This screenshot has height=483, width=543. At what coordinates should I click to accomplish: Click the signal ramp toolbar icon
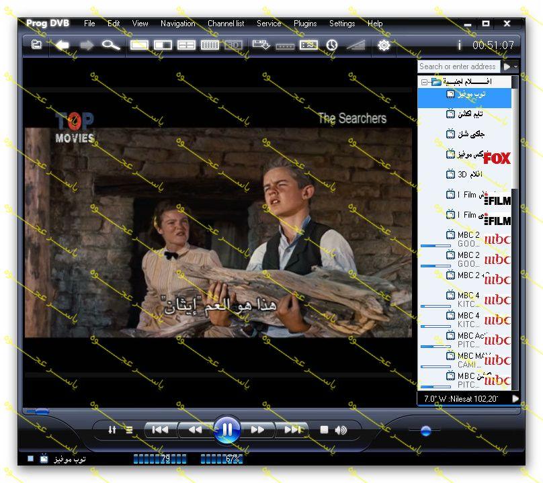[x=356, y=45]
